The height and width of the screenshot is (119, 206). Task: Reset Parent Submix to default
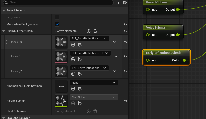[x=125, y=101]
